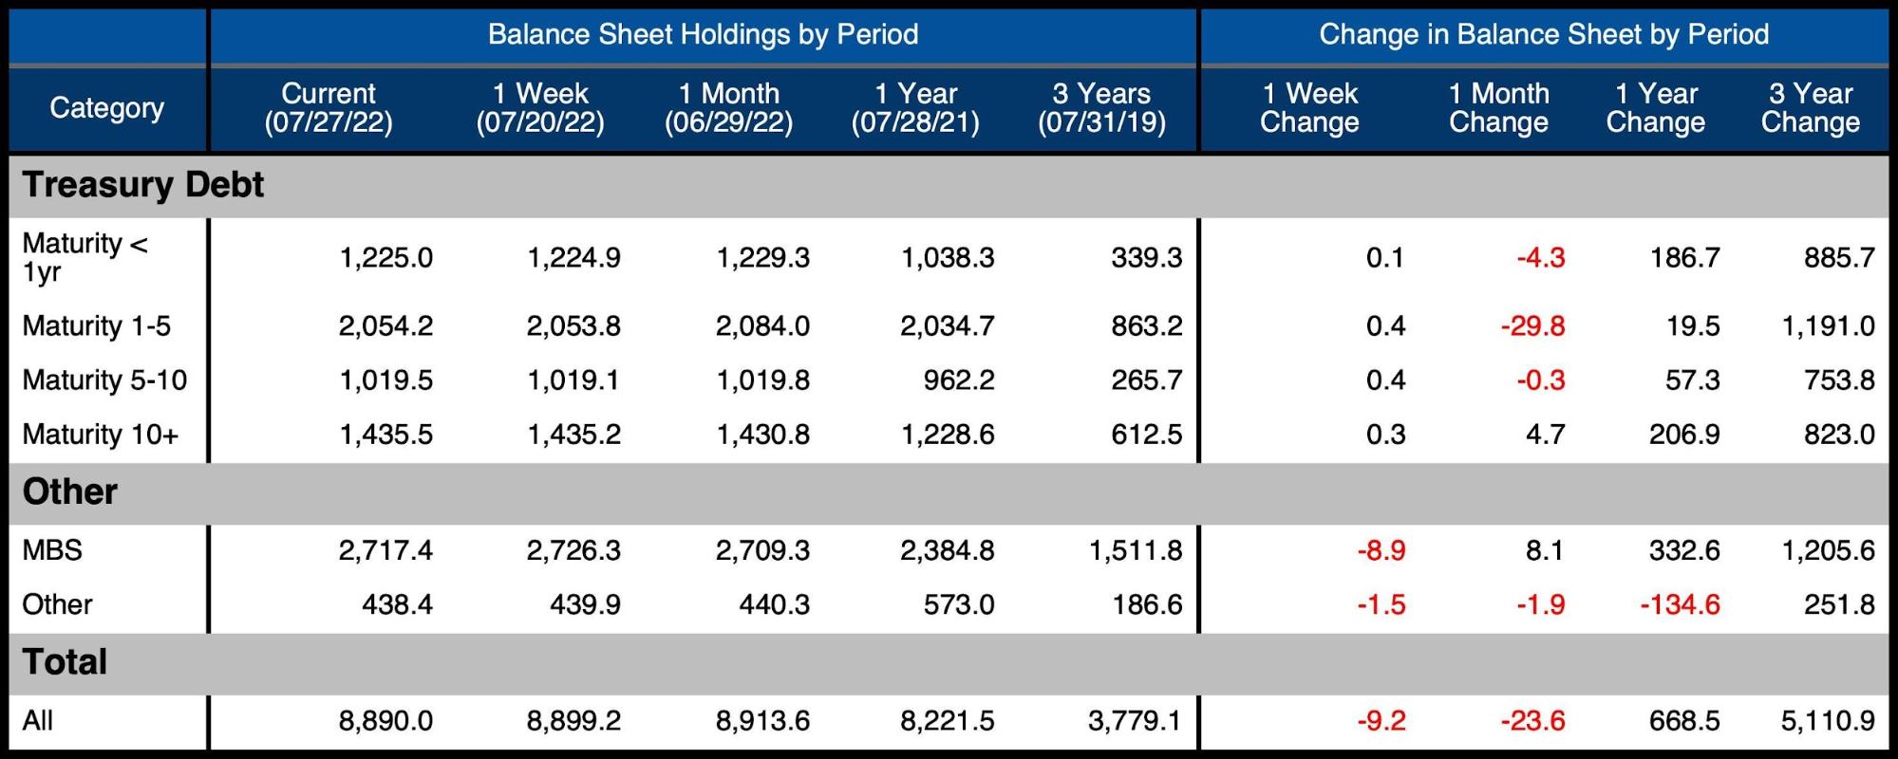Select the Maturity 10+ row label
Viewport: 1898px width, 759px height.
[101, 435]
